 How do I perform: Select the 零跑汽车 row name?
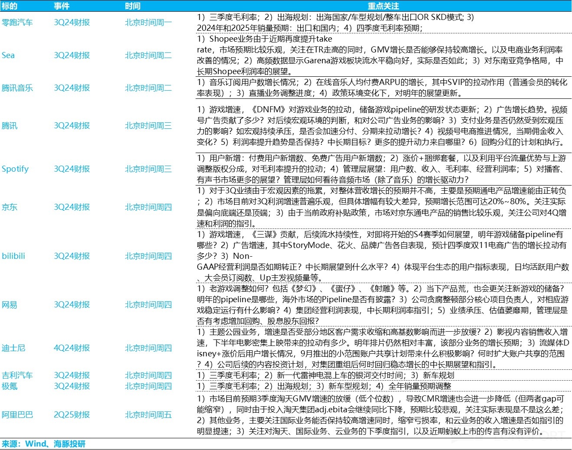[17, 23]
